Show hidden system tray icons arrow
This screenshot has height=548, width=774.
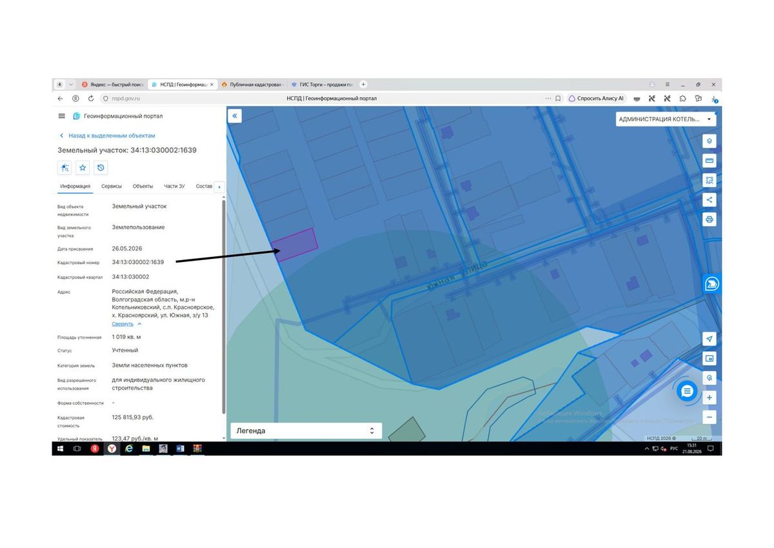tap(647, 448)
